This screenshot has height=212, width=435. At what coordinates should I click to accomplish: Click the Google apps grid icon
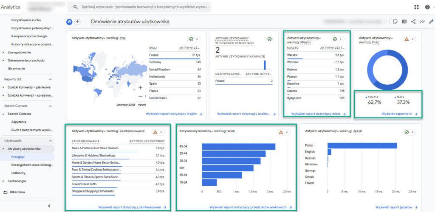pos(416,7)
